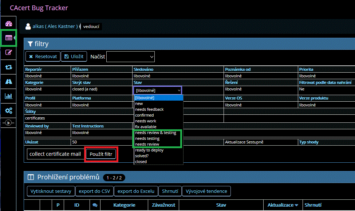Click the user avatar icon beside alkas

tap(28, 27)
